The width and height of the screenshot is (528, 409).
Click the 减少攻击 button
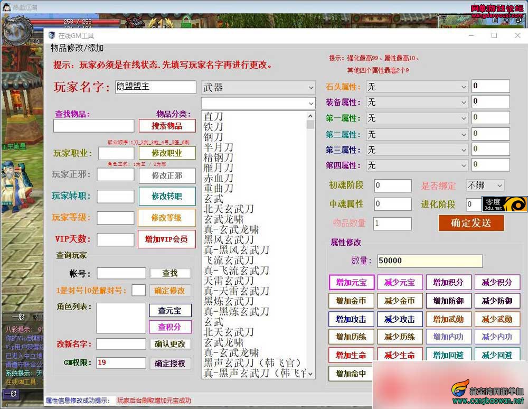coord(400,319)
